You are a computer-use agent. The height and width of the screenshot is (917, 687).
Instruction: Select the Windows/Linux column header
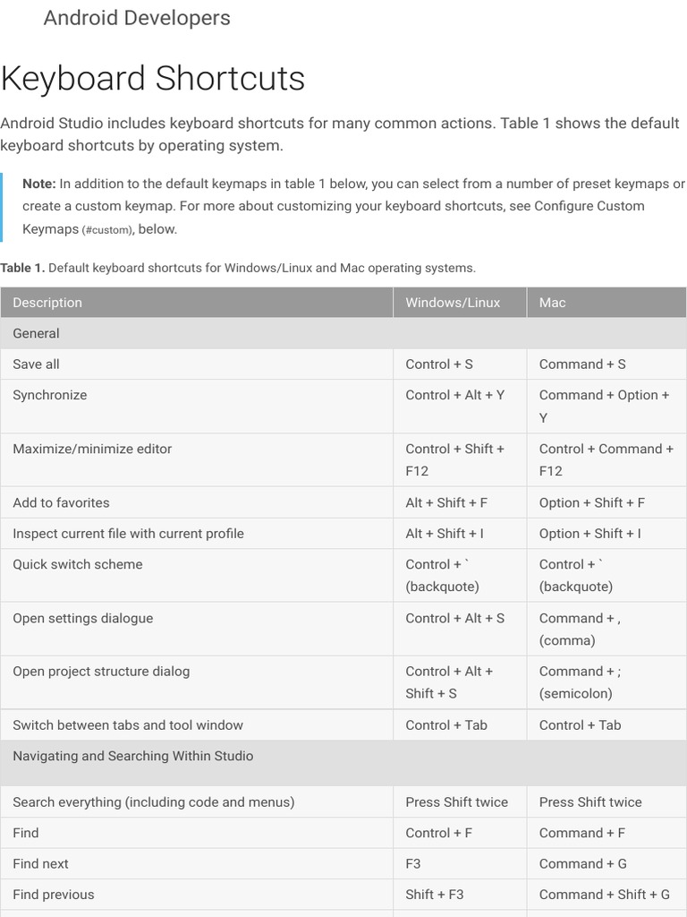[453, 303]
